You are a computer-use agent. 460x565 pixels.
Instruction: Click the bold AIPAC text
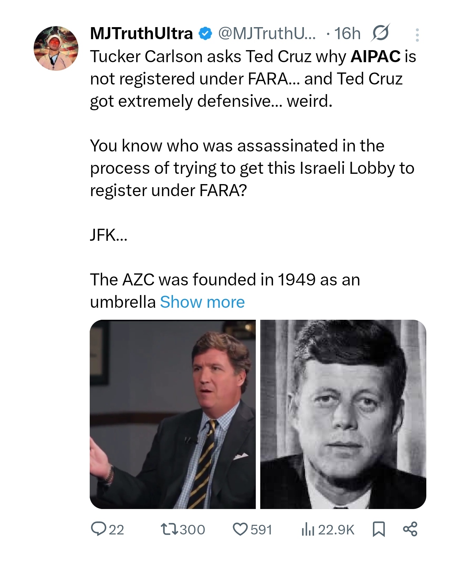coord(376,56)
